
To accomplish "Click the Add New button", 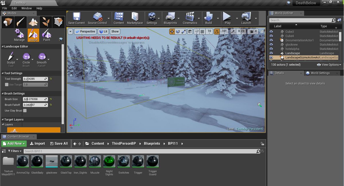I will click(14, 144).
